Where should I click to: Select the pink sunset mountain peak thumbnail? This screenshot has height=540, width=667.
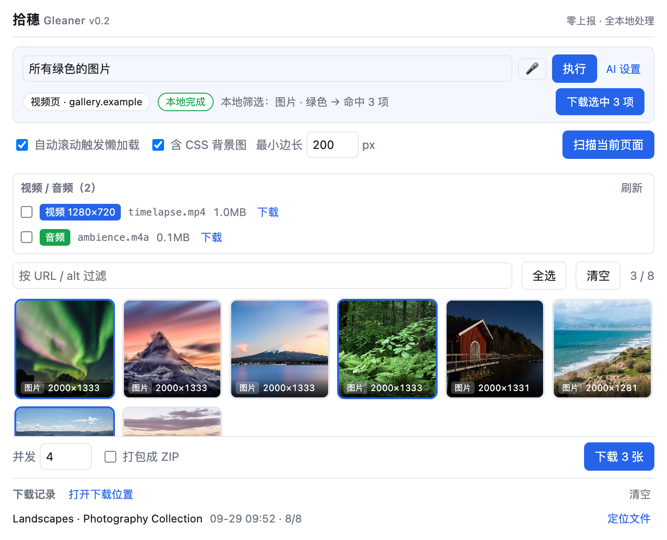click(172, 349)
